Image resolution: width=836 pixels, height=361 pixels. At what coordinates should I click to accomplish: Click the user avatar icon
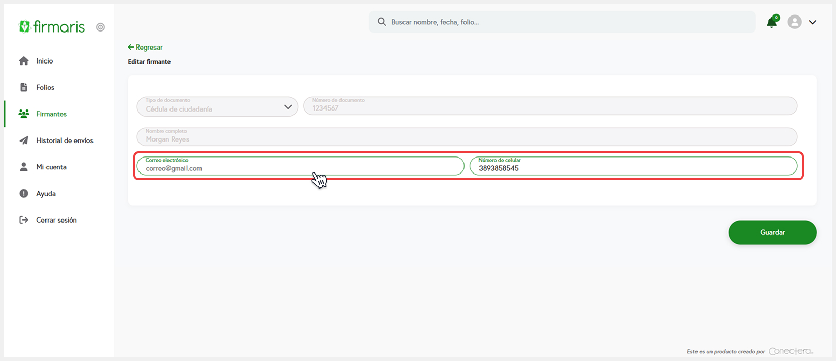(795, 22)
